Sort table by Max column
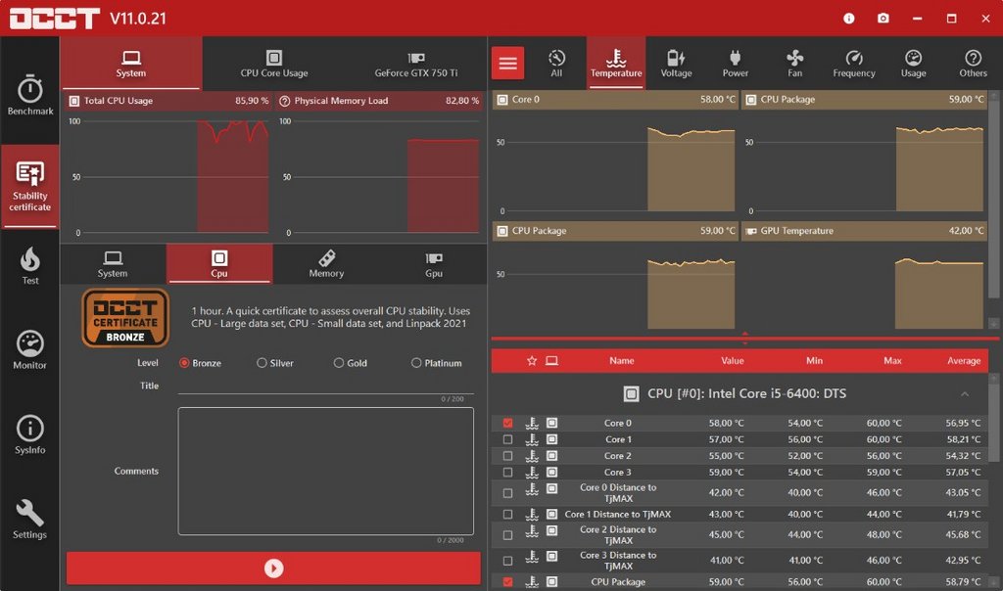The width and height of the screenshot is (1003, 591). (x=892, y=361)
